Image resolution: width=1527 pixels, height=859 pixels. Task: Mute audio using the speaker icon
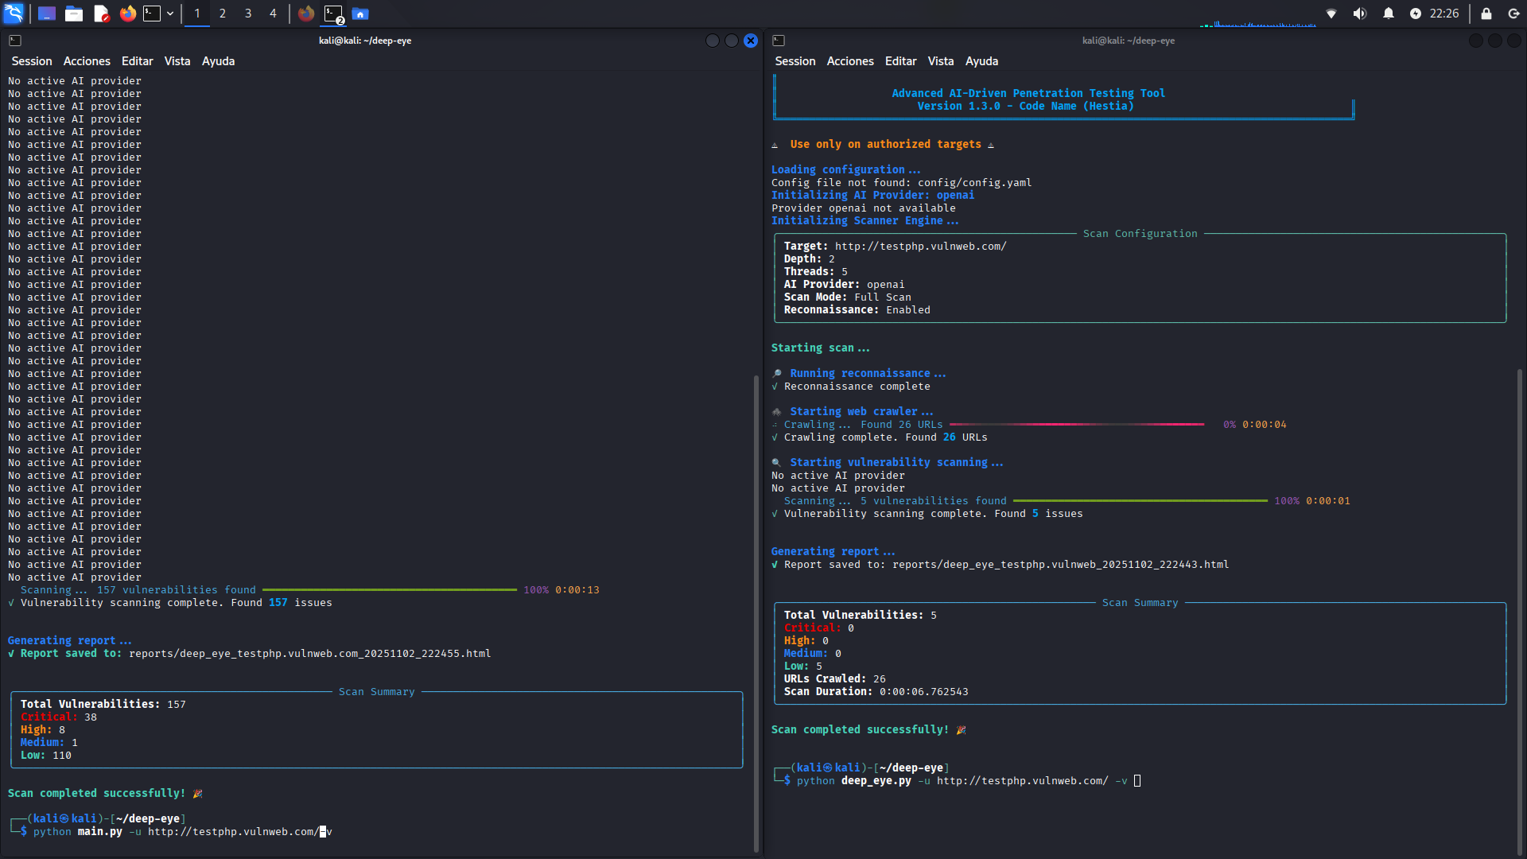point(1359,14)
